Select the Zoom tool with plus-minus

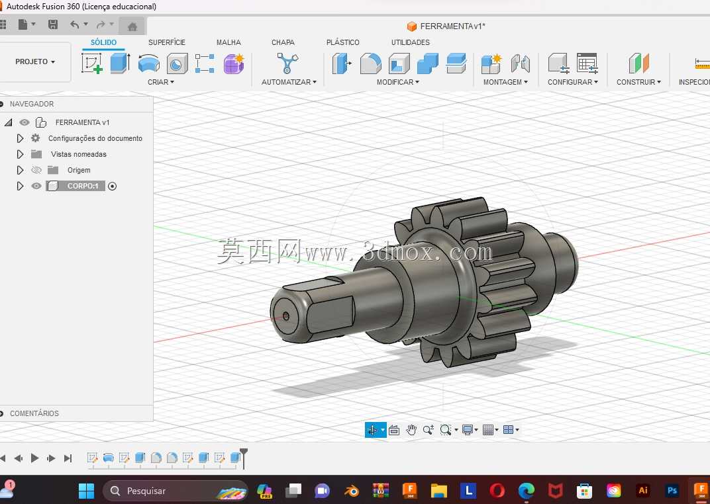[x=429, y=430]
